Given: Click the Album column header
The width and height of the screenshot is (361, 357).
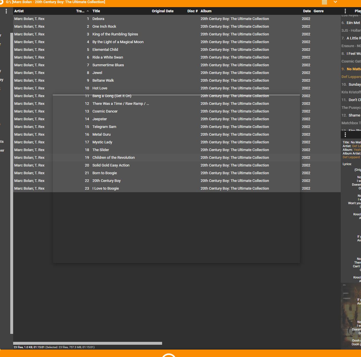Looking at the screenshot, I should pos(206,11).
